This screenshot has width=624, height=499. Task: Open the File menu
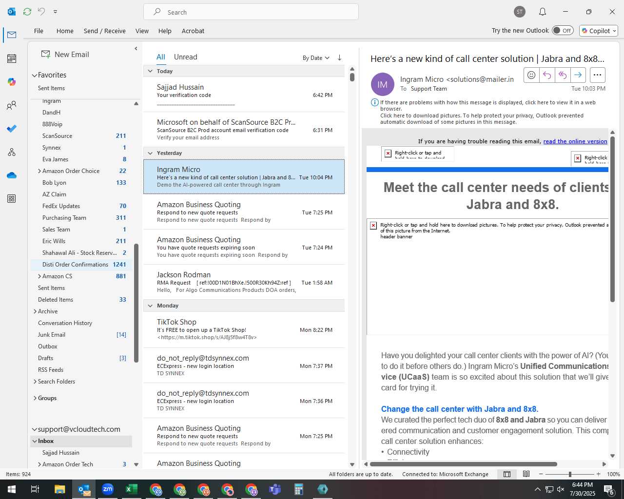[x=39, y=31]
